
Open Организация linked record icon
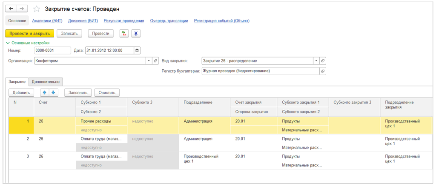[x=156, y=60]
